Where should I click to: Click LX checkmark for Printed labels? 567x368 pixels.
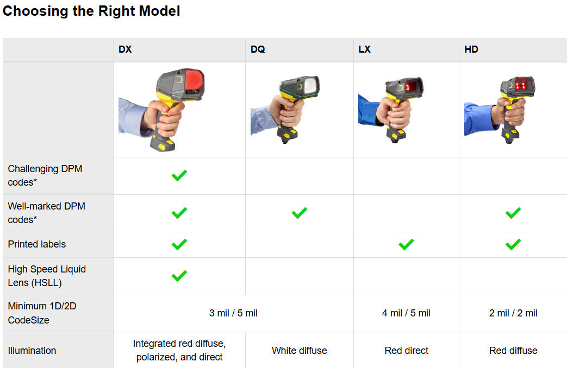[x=406, y=244]
